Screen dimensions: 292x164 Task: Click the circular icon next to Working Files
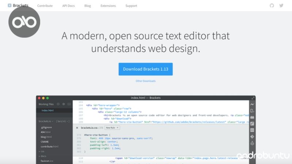(58, 104)
